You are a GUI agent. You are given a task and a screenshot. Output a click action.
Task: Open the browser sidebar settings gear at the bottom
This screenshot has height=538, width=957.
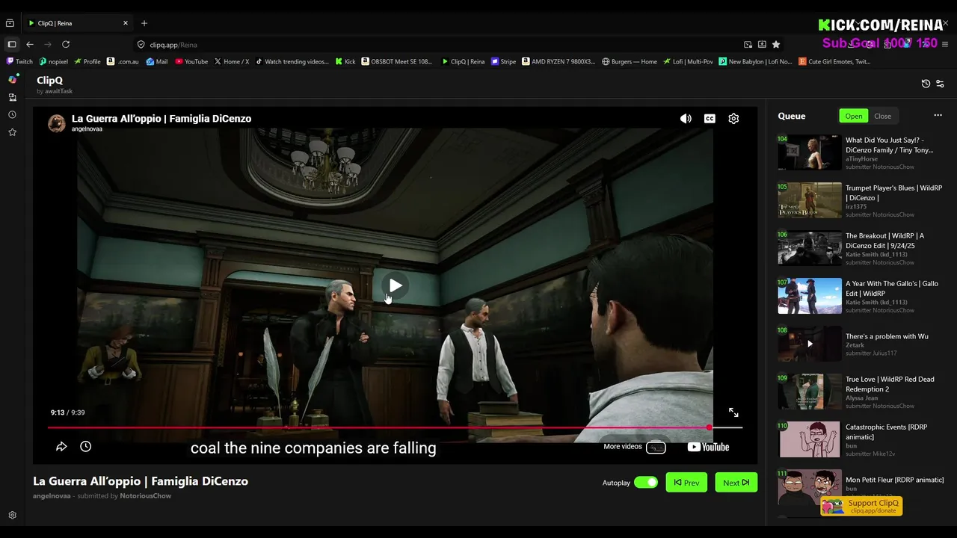12,516
